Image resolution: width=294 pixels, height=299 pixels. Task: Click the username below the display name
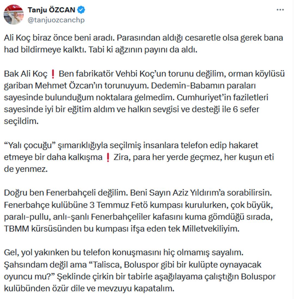click(56, 20)
